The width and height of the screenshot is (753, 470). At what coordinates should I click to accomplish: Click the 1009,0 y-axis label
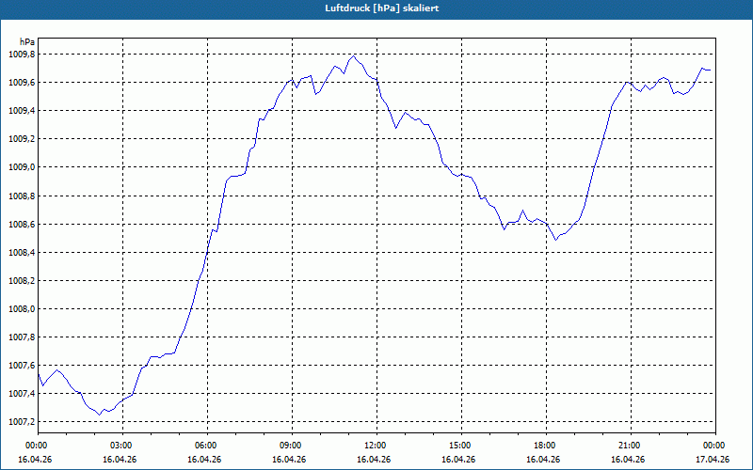22,167
